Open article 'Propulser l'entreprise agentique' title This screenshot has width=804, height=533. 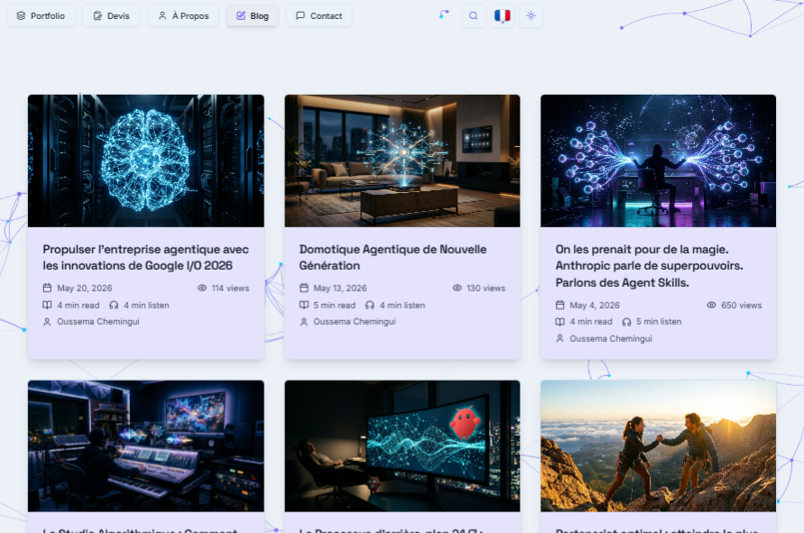pos(145,257)
